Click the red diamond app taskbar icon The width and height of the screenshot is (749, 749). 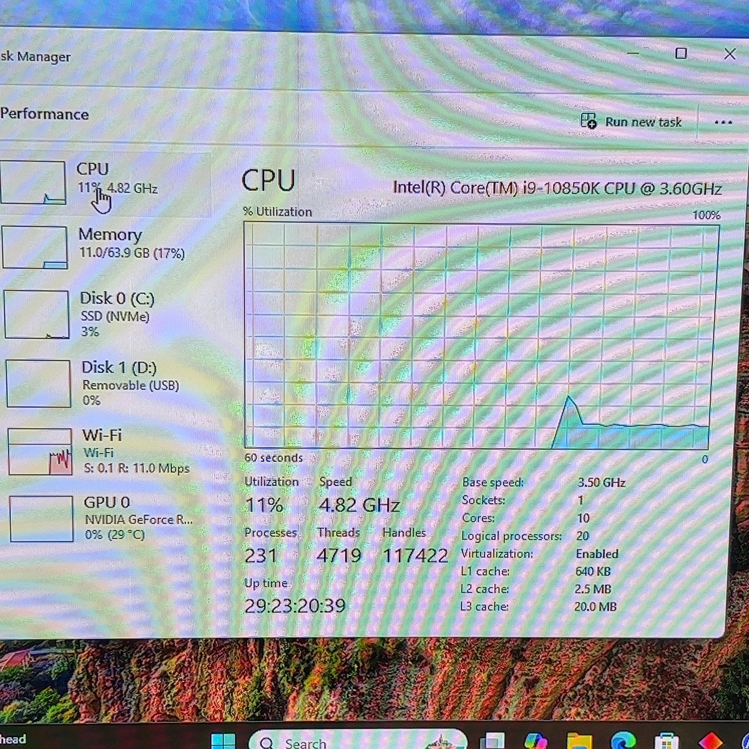pyautogui.click(x=710, y=741)
